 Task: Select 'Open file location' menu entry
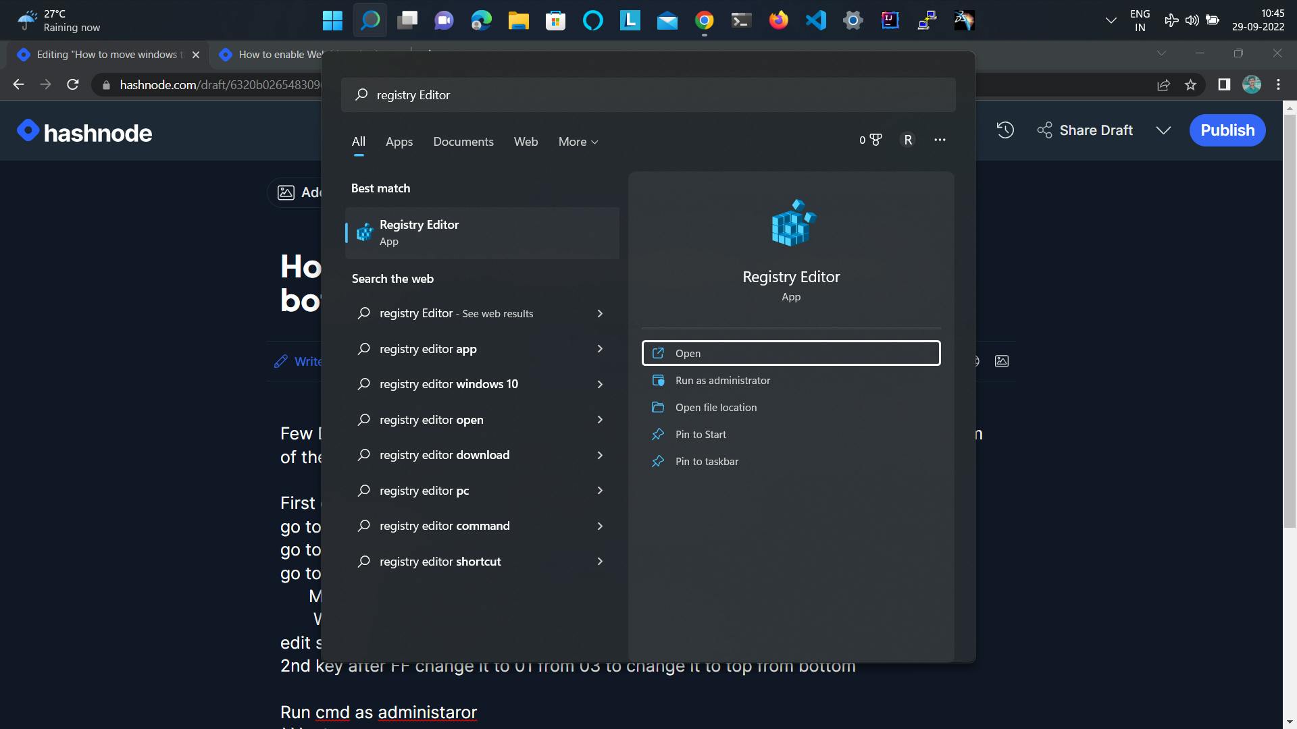(x=717, y=407)
